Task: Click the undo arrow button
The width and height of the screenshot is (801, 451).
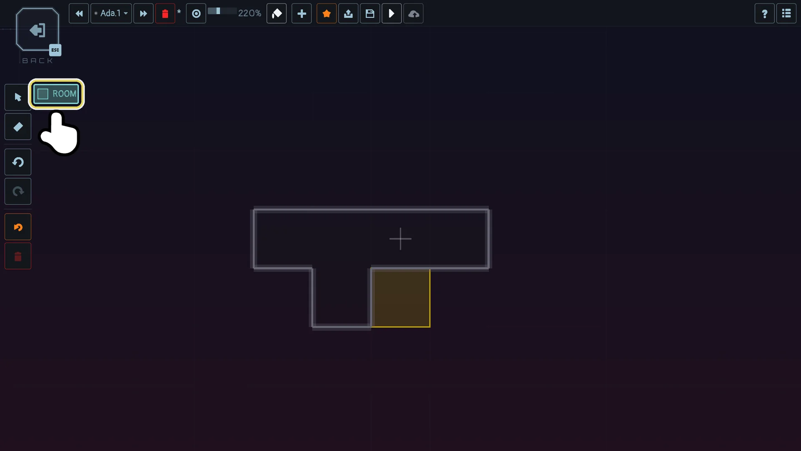Action: click(x=18, y=162)
